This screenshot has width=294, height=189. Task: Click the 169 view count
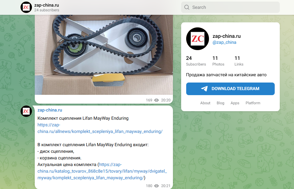click(x=149, y=100)
